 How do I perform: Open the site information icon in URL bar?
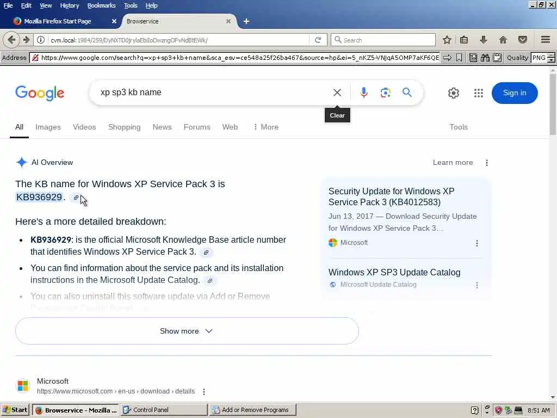coord(41,40)
